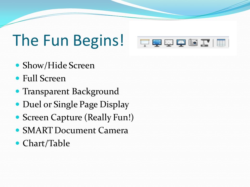Insert a table using the Table icon
The image size is (250, 187).
click(x=221, y=43)
